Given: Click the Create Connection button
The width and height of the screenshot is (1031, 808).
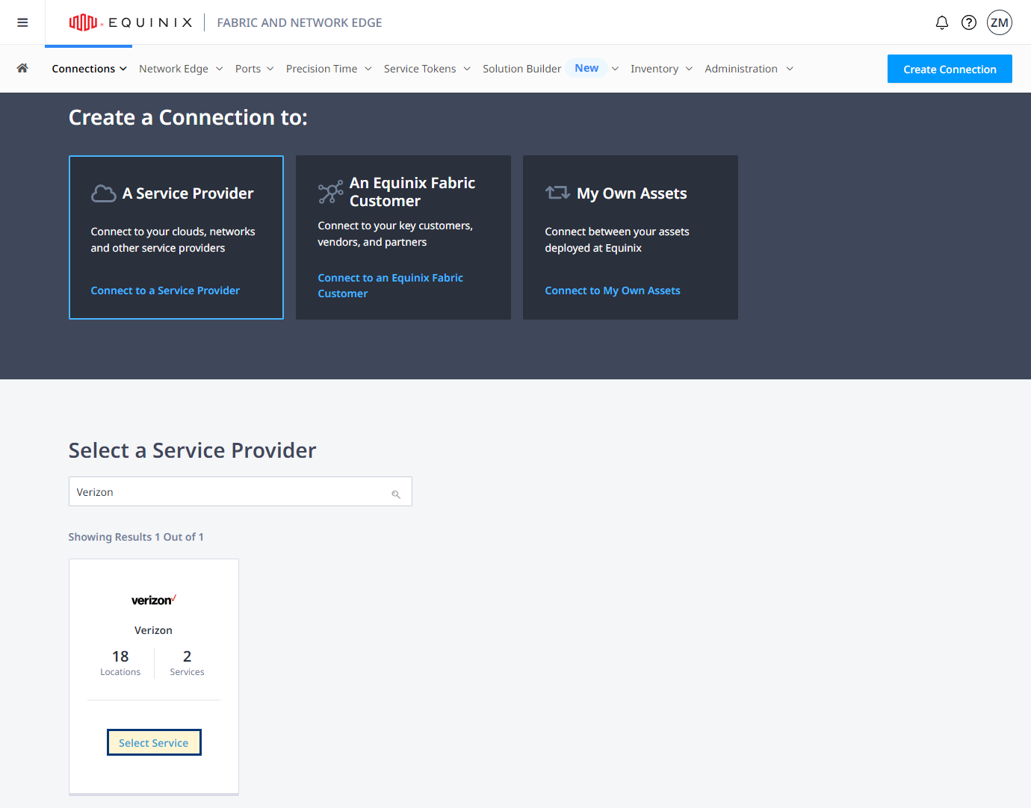Looking at the screenshot, I should [950, 69].
